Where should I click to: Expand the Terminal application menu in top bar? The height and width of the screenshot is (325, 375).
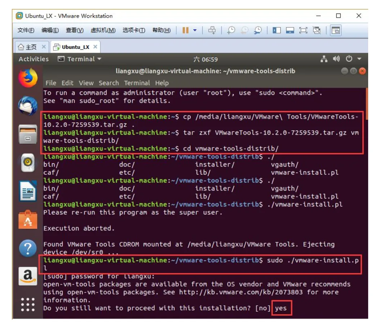[80, 59]
